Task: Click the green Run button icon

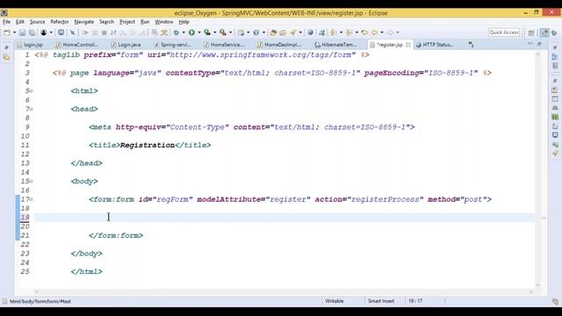Action: click(191, 32)
